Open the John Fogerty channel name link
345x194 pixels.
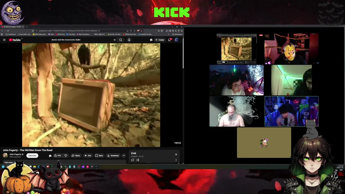15,154
